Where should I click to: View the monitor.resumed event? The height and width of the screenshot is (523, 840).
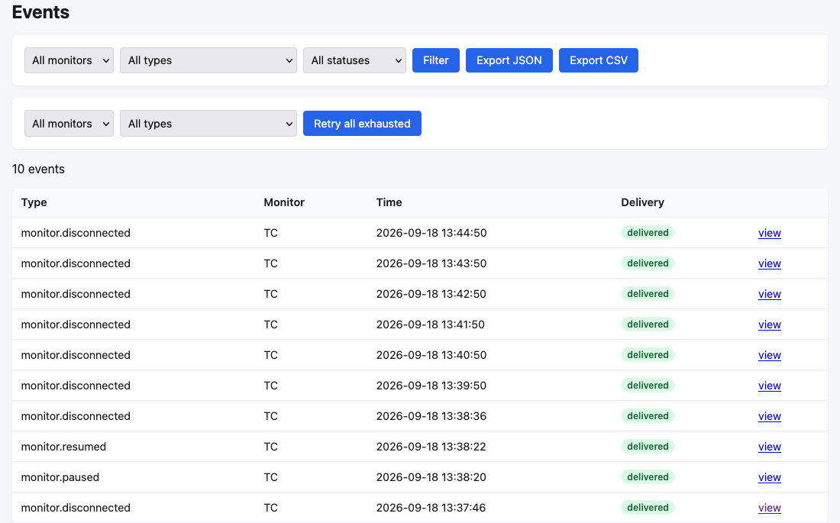coord(769,447)
